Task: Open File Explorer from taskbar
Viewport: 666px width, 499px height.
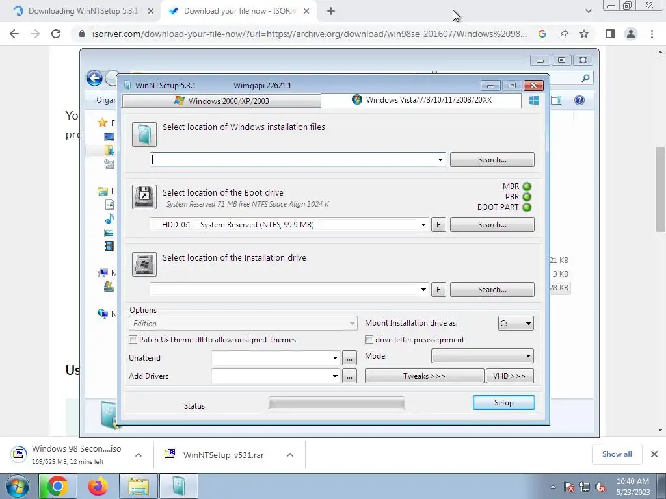Action: [139, 486]
